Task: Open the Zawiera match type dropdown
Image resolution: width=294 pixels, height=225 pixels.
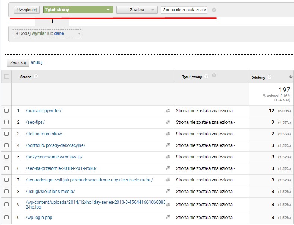Action: point(137,10)
